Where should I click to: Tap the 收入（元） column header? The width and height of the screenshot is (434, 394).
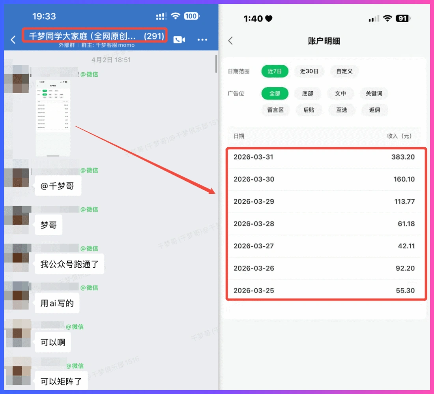399,136
